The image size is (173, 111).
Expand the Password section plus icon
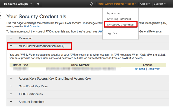[11, 38]
